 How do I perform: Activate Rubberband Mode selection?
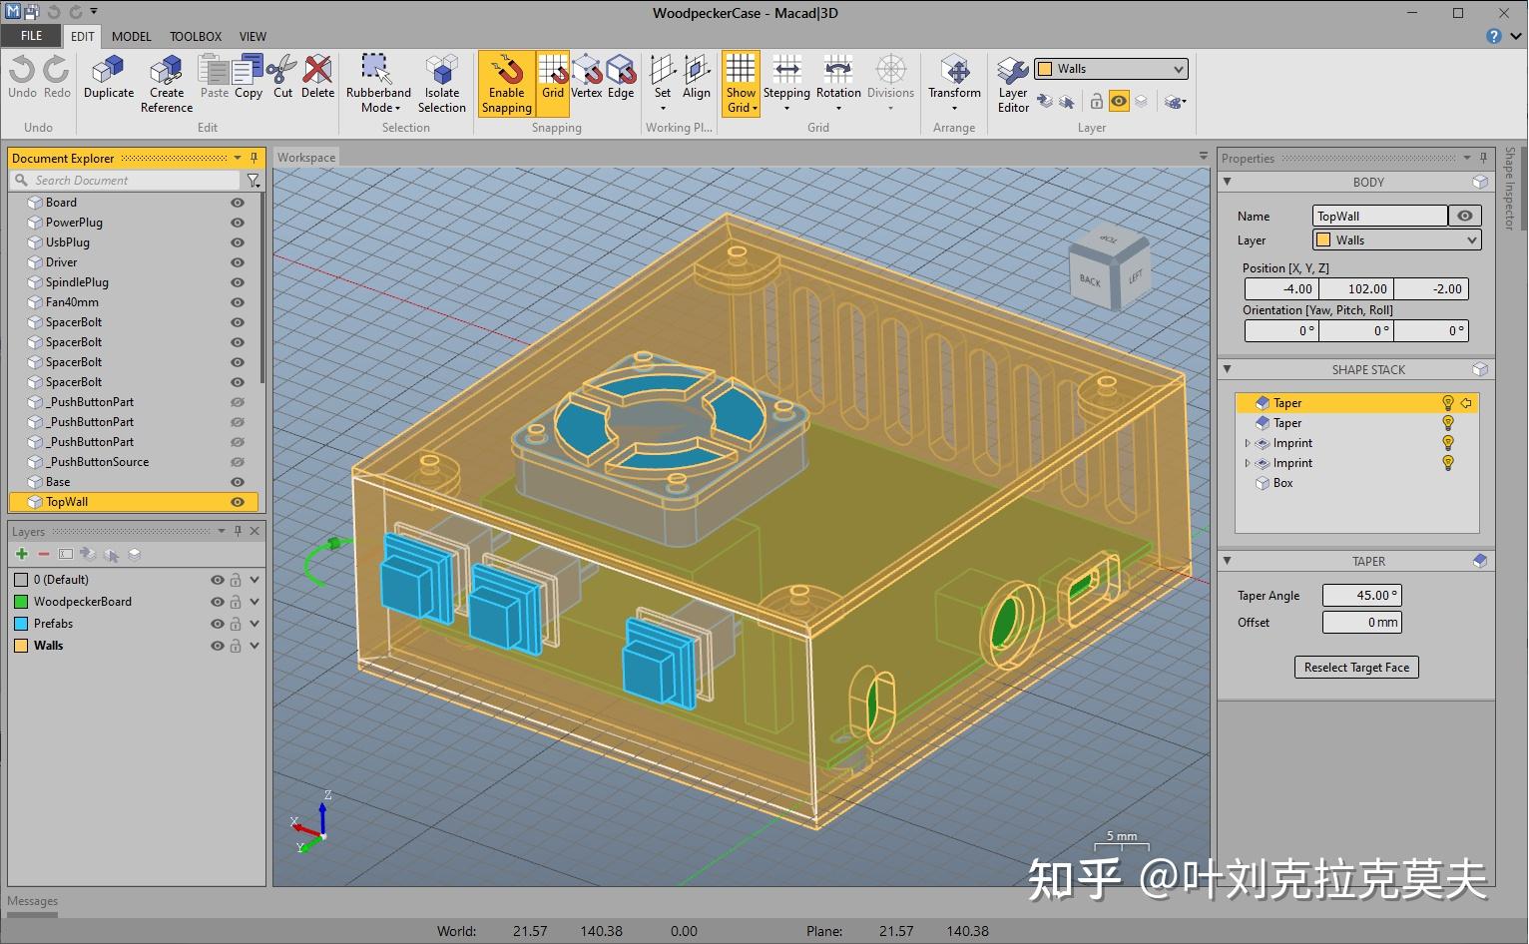tap(377, 80)
